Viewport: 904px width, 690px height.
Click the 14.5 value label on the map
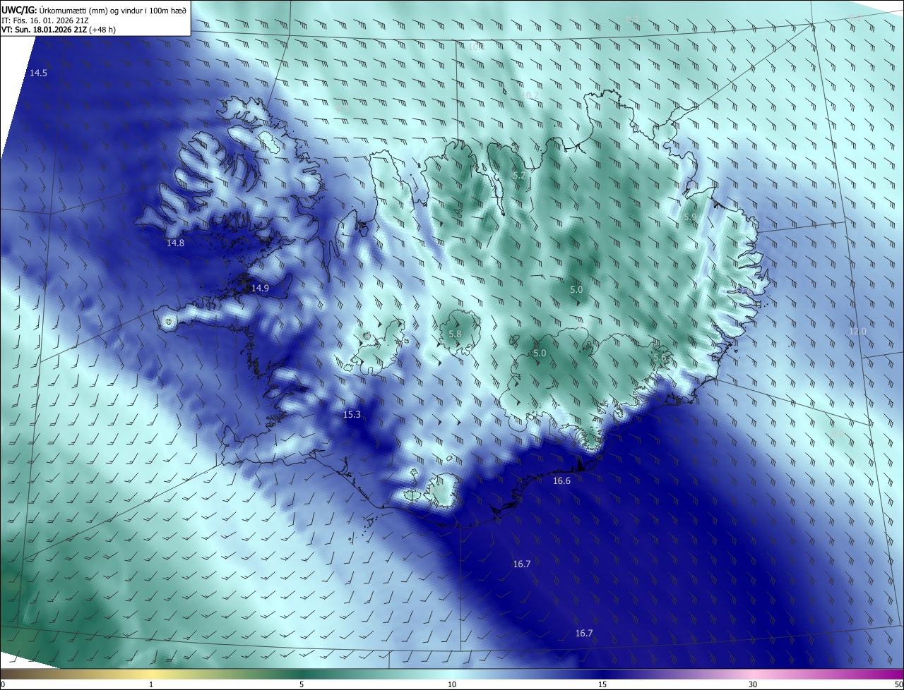(38, 73)
